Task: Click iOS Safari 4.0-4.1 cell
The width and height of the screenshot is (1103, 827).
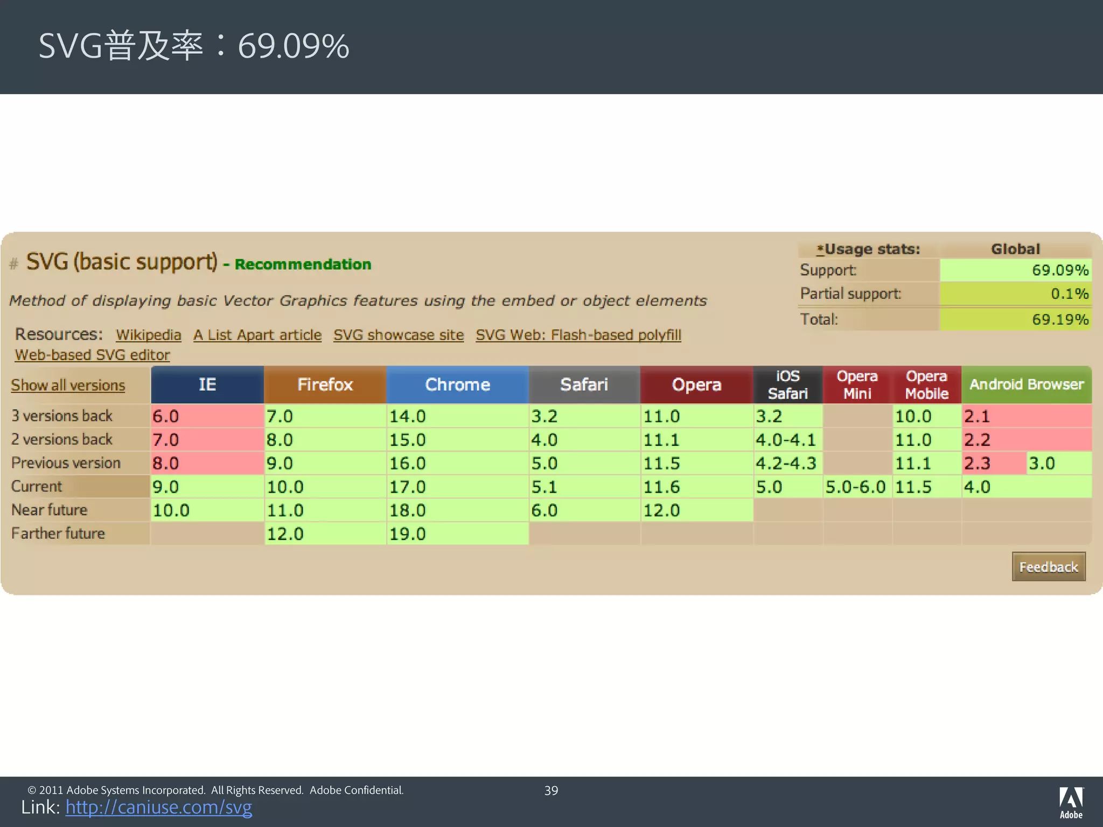Action: click(x=788, y=440)
